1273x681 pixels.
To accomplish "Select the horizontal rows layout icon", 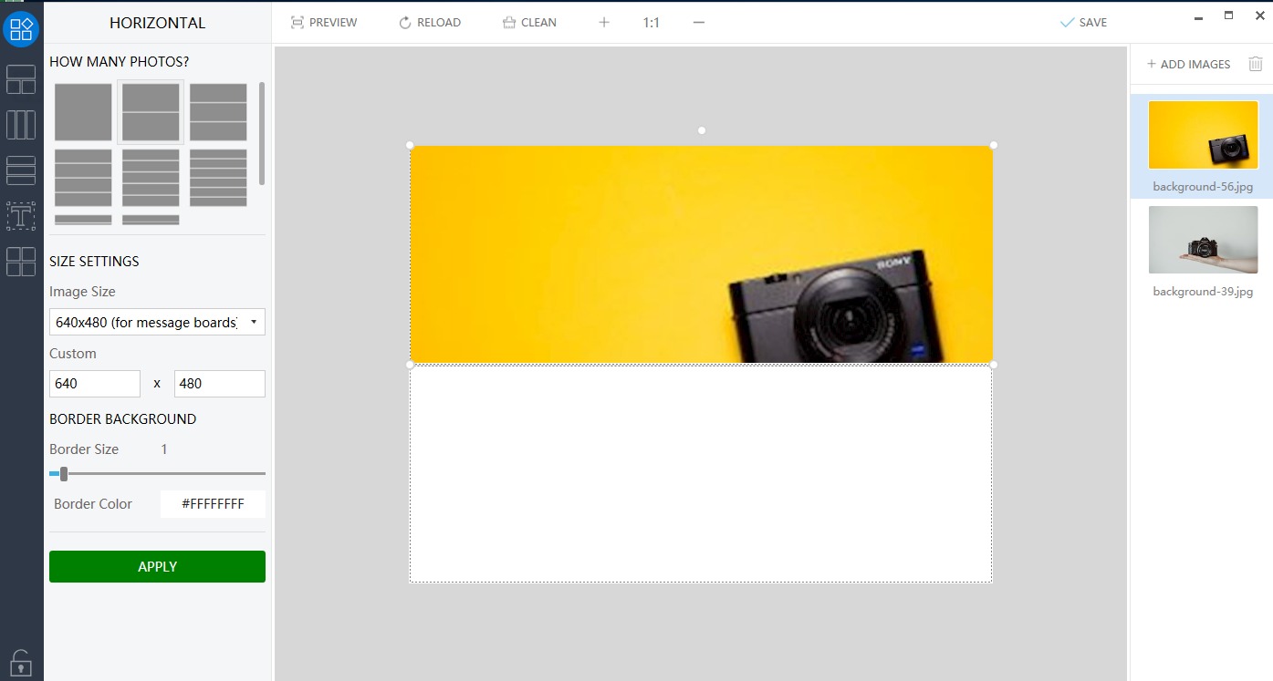I will 21,170.
